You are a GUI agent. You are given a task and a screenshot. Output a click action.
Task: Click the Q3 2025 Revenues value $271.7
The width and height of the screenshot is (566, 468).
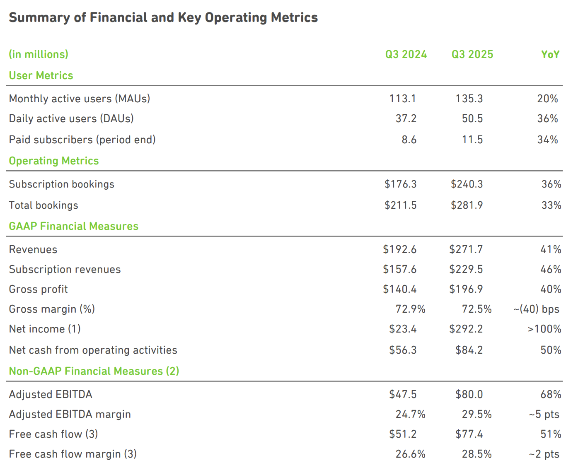click(x=466, y=249)
